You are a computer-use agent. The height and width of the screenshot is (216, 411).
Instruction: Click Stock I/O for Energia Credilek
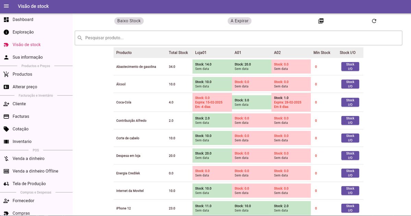[x=350, y=173]
